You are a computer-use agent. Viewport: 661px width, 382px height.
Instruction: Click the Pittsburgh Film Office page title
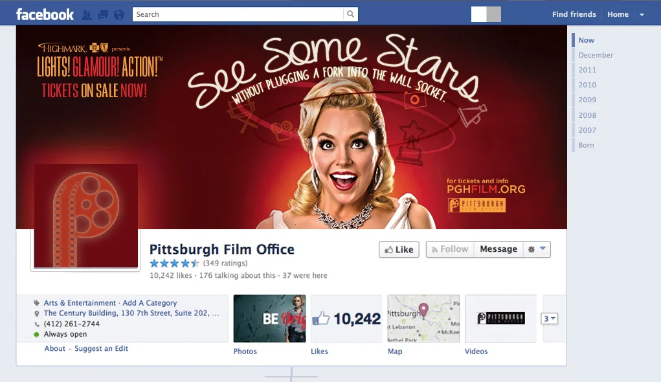pyautogui.click(x=222, y=249)
